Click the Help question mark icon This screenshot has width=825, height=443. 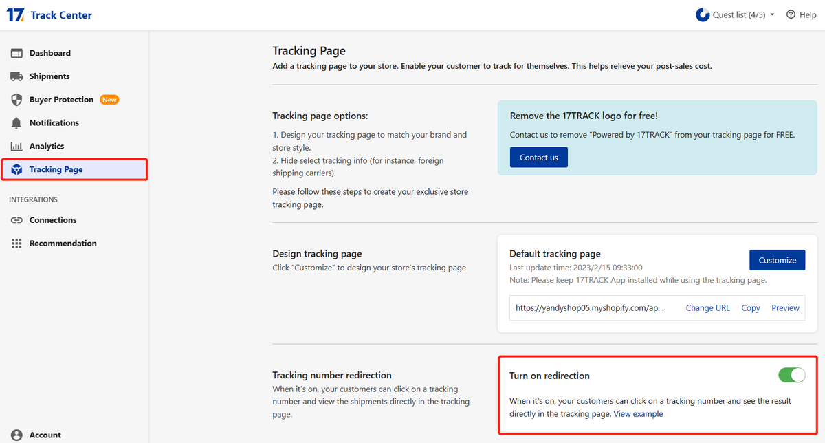[791, 14]
